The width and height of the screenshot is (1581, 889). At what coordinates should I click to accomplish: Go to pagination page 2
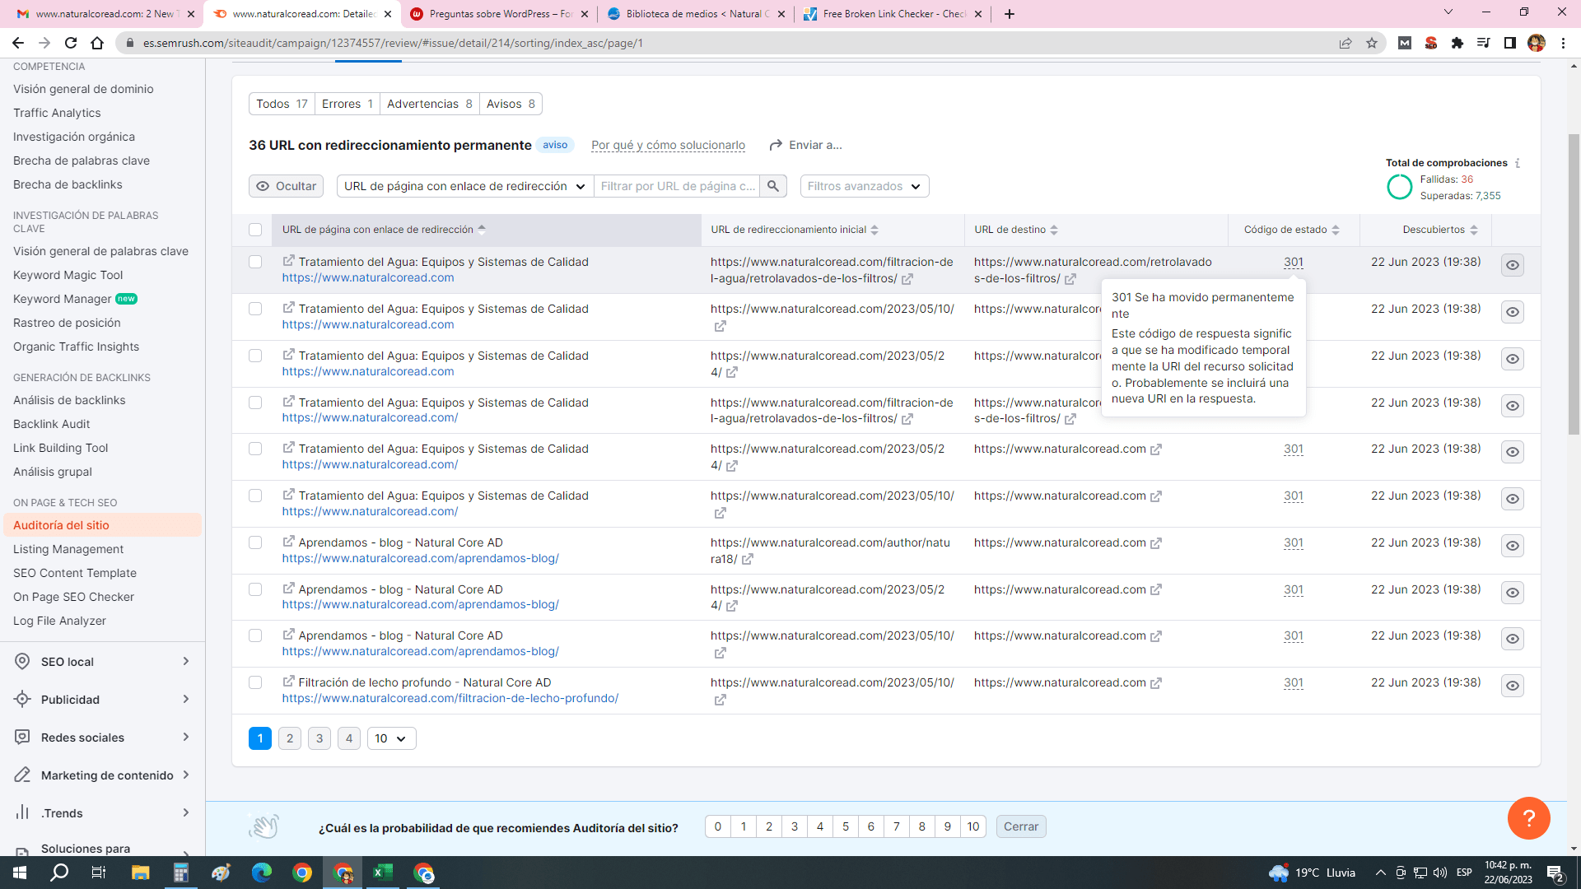click(290, 738)
